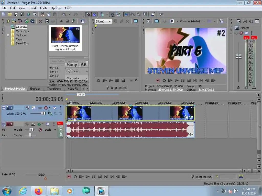262x196 pixels.
Task: Click the timeline Record button
Action: (69, 177)
